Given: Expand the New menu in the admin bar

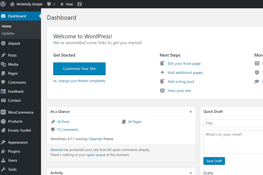Looking at the screenshot, I should pos(66,4).
